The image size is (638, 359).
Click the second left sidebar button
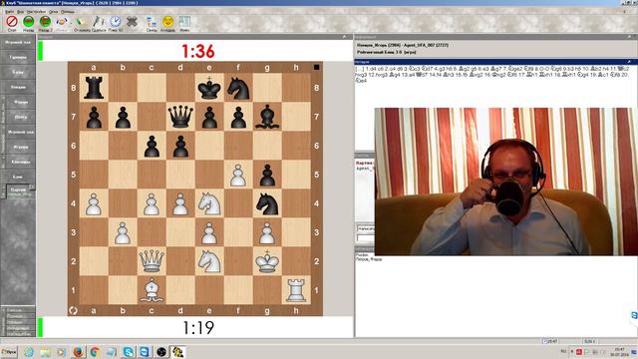pyautogui.click(x=18, y=58)
